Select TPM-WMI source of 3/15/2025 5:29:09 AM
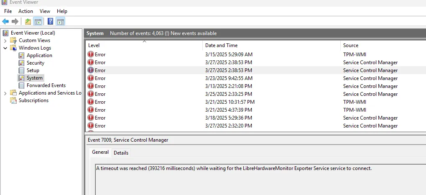Screen dimensions: 426x195 coord(355,55)
